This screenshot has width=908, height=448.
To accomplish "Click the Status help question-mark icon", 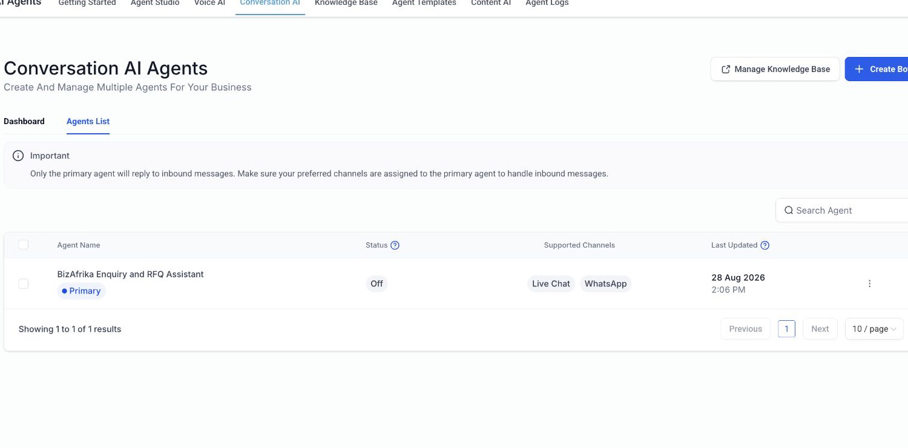I will click(395, 245).
